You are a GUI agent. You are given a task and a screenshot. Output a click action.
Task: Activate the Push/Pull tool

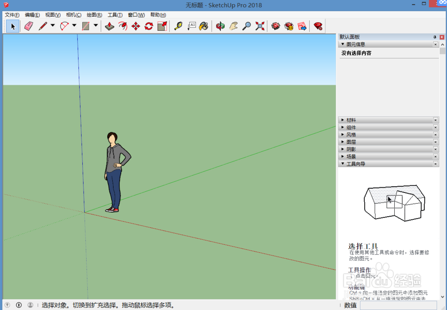pos(110,26)
